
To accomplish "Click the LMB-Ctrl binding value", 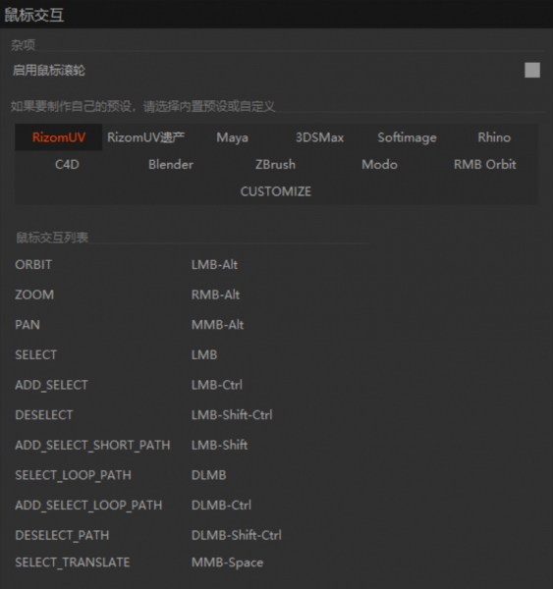I will pyautogui.click(x=217, y=385).
